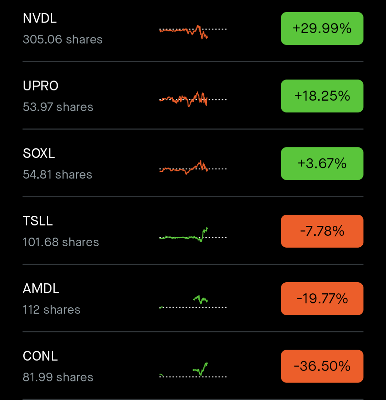Click the CONL -36.50% red badge
Viewport: 386px width, 400px height.
(x=322, y=366)
